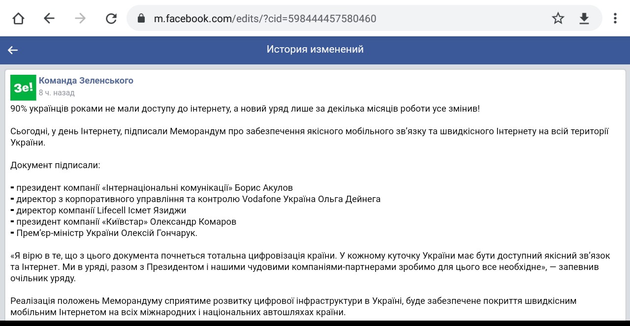The width and height of the screenshot is (630, 326).
Task: Click the list line mentioning Борис Акулов
Action: [x=153, y=188]
